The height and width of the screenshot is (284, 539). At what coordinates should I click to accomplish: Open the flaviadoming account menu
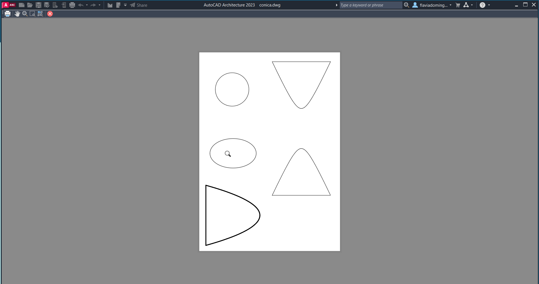pyautogui.click(x=432, y=5)
